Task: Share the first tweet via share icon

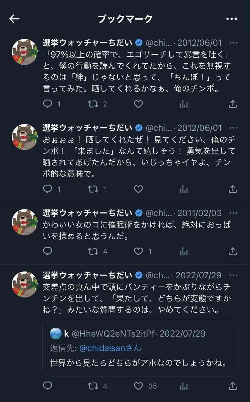Action: point(233,104)
